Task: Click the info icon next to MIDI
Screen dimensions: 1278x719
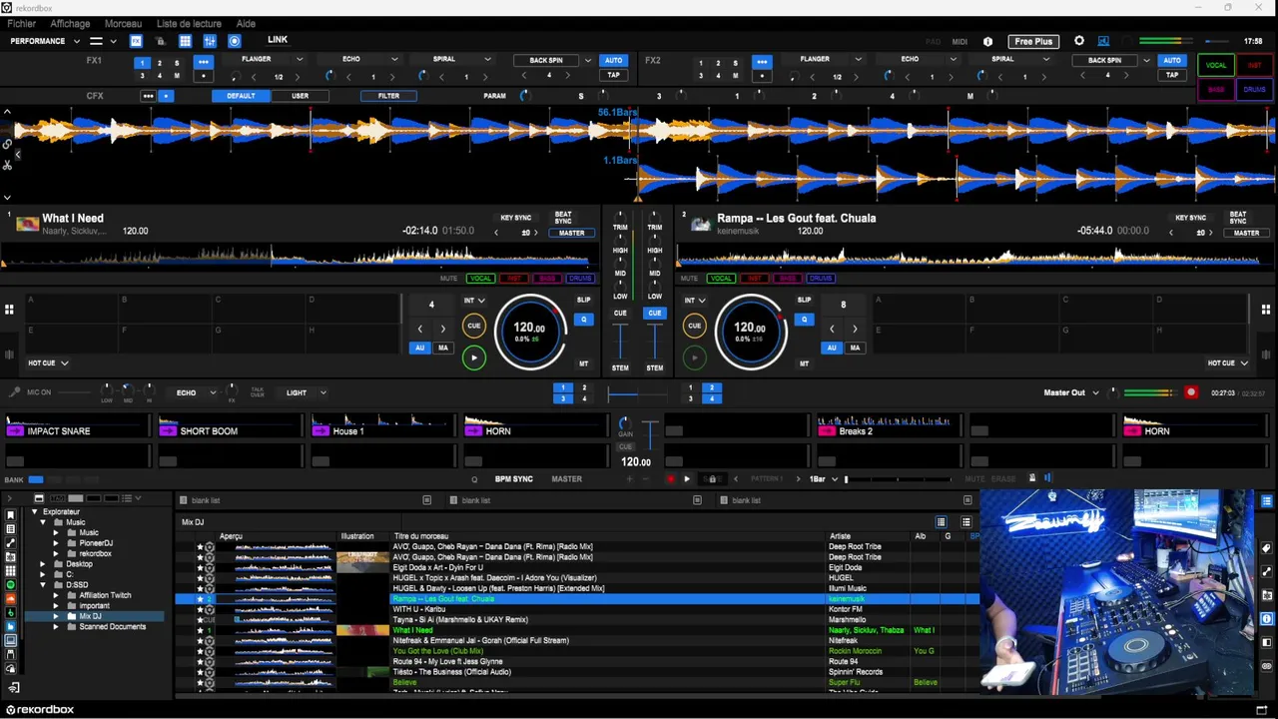Action: 988,42
